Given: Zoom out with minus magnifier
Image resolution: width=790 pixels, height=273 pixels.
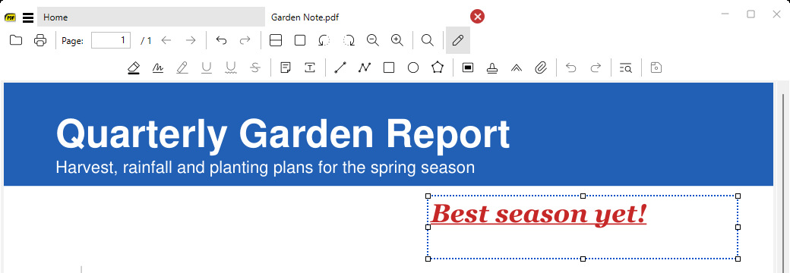Looking at the screenshot, I should pos(373,41).
